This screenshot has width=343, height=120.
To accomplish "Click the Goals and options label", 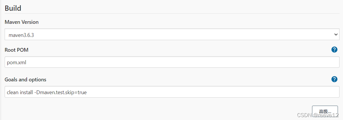I will (26, 80).
